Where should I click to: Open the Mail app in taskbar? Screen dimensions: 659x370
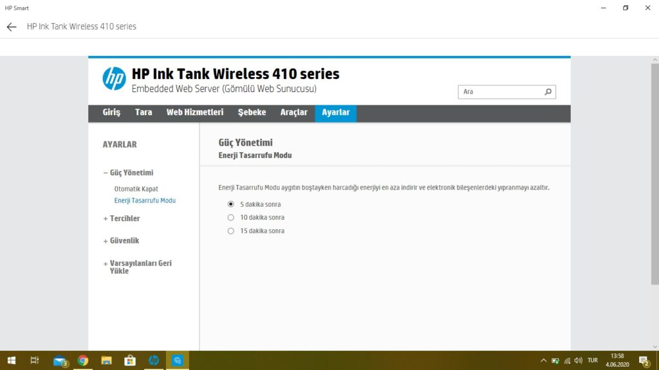point(60,360)
